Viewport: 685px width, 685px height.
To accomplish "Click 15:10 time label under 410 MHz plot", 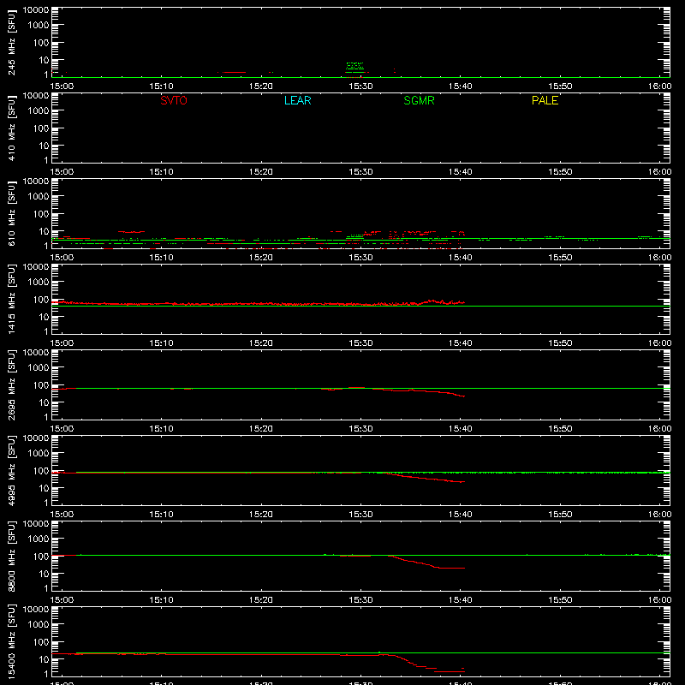I will tap(162, 172).
